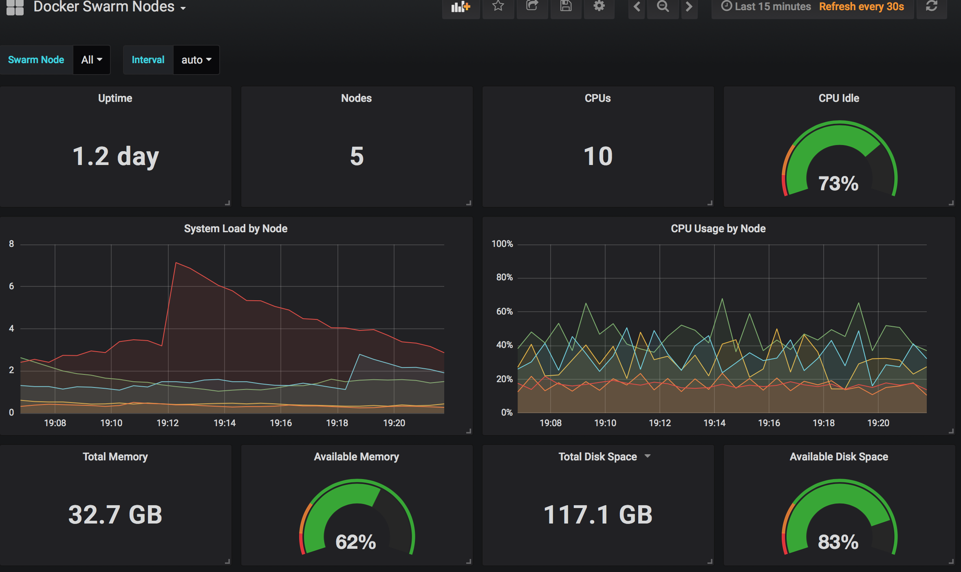Open the Interval auto dropdown
961x572 pixels.
pyautogui.click(x=196, y=60)
